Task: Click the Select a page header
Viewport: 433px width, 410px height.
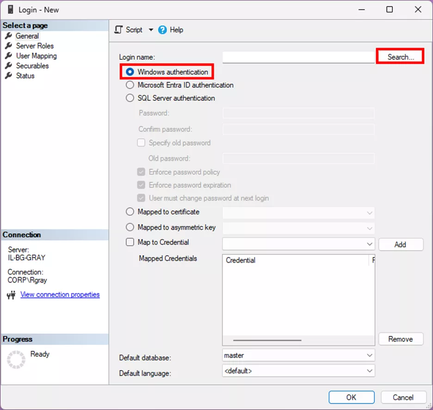Action: point(55,25)
